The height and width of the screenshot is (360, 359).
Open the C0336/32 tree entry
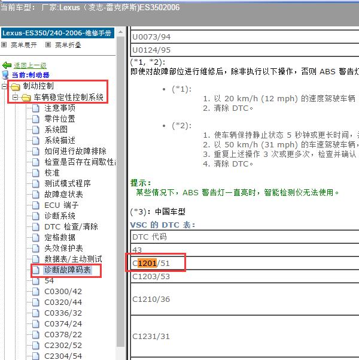(x=63, y=313)
